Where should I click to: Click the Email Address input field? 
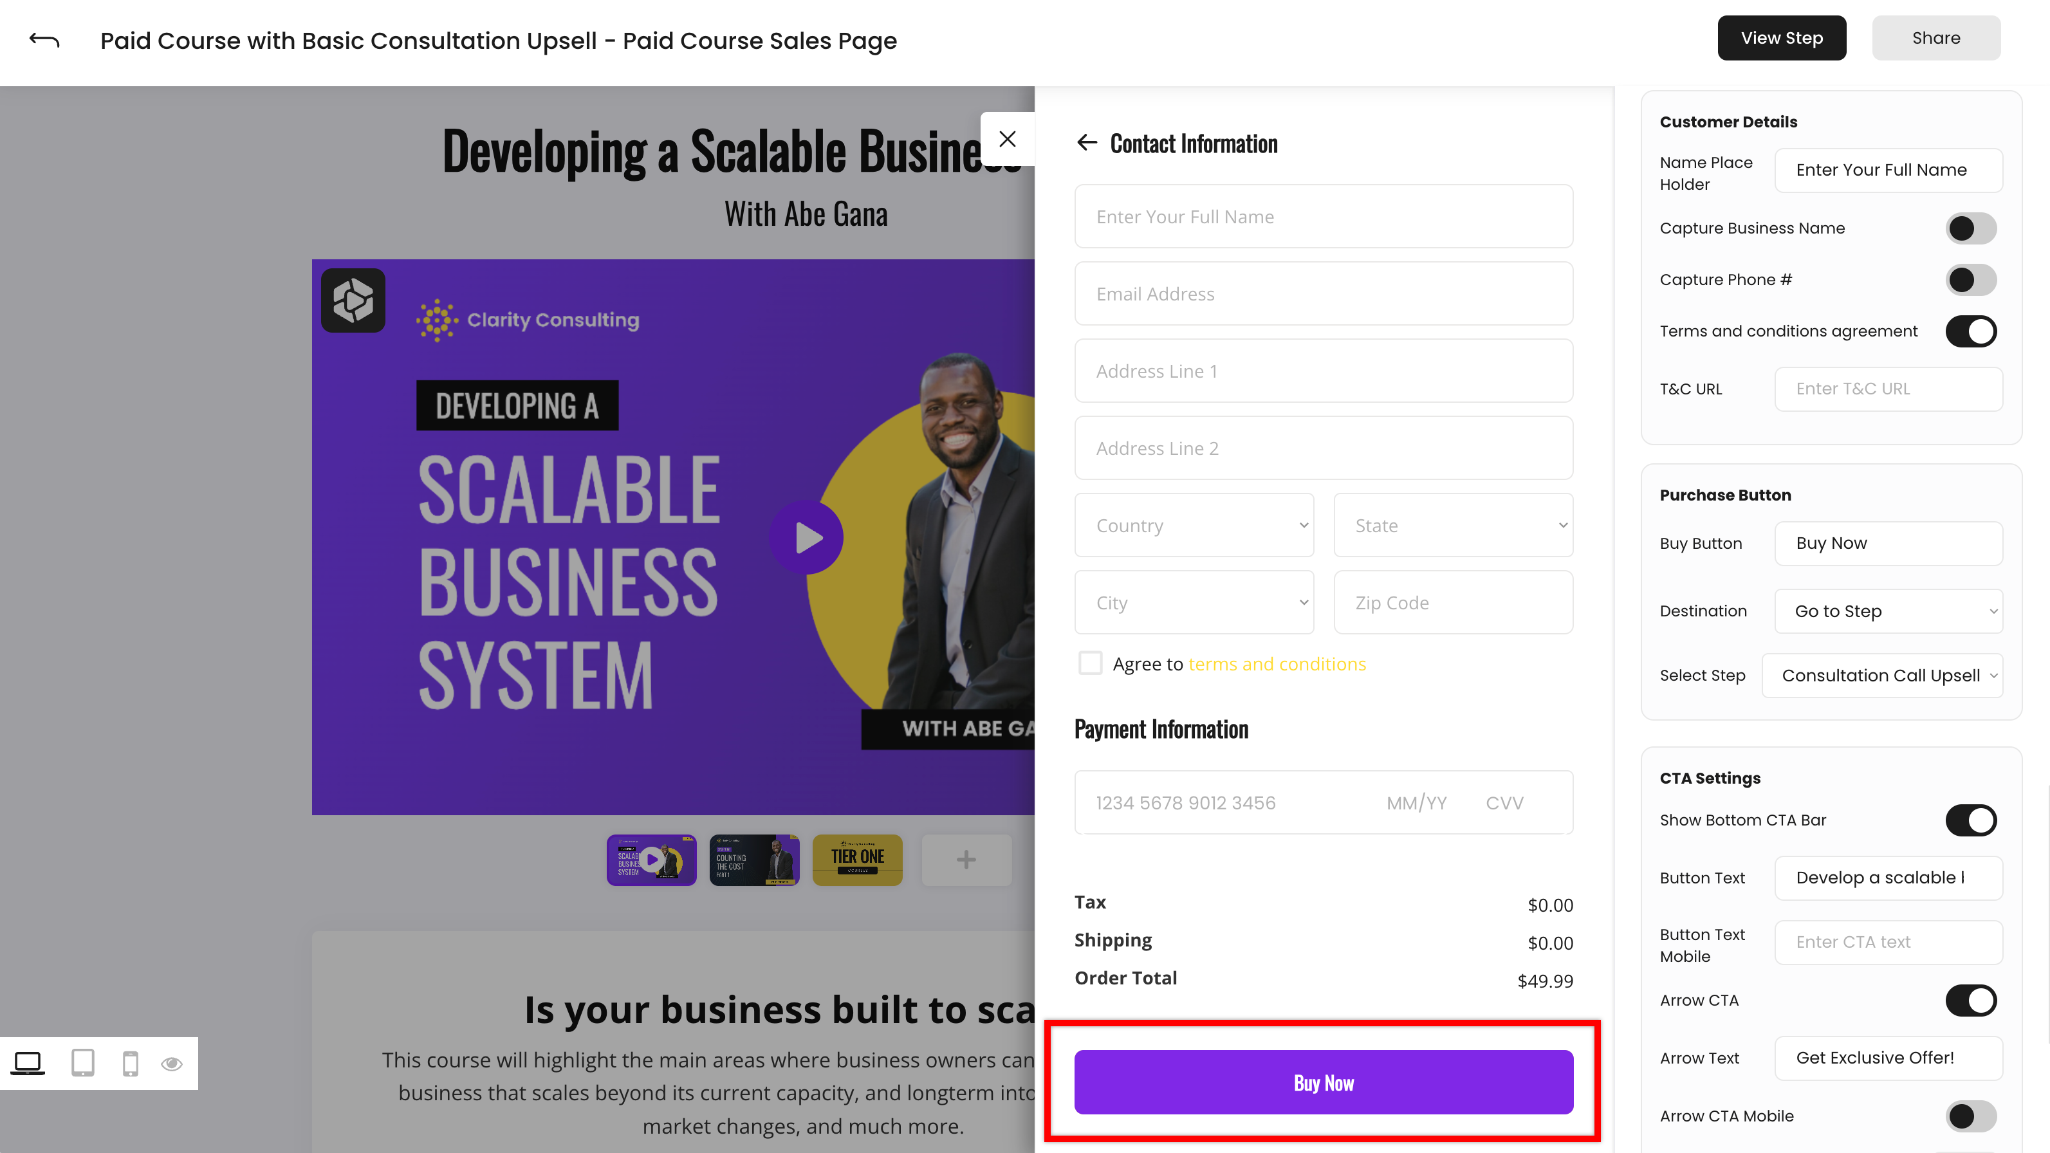(1323, 293)
